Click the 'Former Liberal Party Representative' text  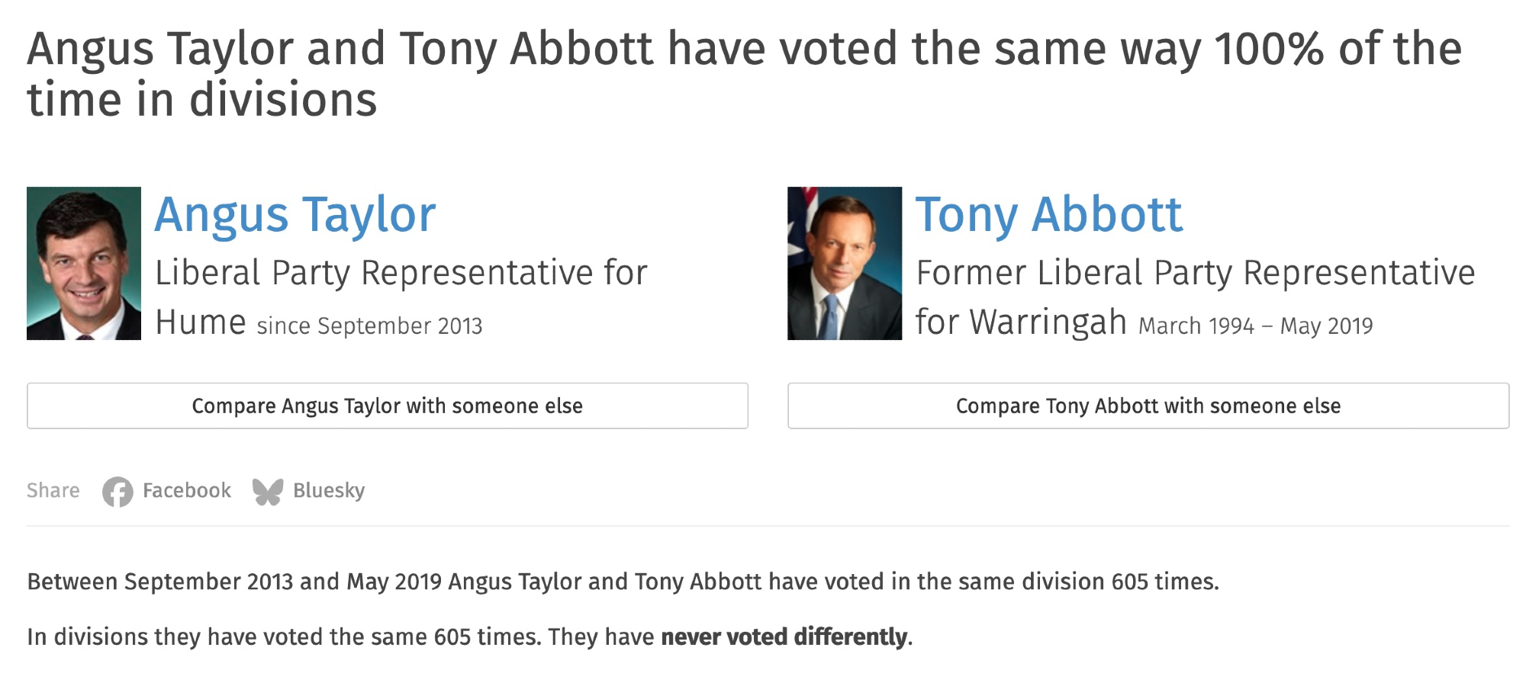point(1195,273)
